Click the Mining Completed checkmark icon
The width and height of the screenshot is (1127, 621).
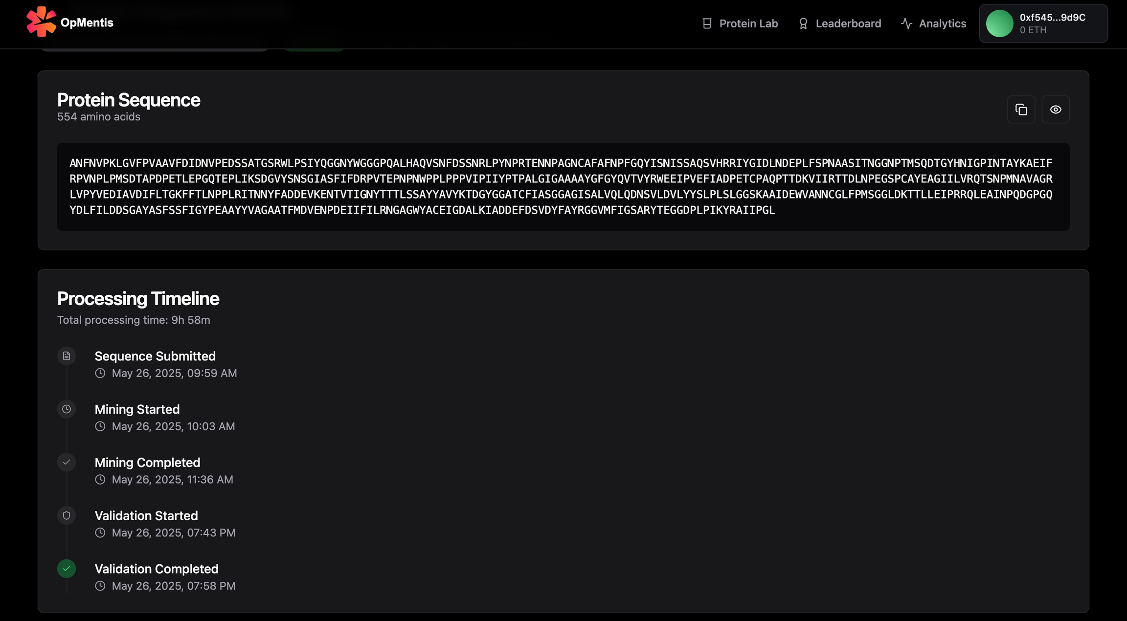click(67, 463)
